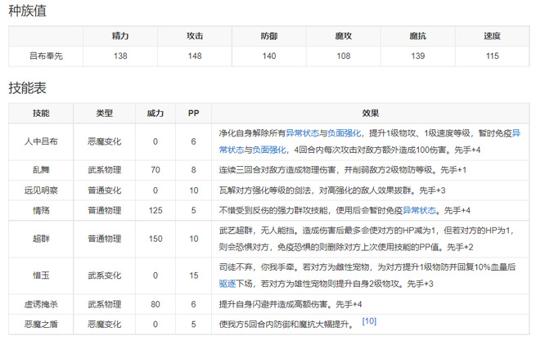Select the 吕布奉先 row label
The width and height of the screenshot is (545, 345).
[46, 56]
